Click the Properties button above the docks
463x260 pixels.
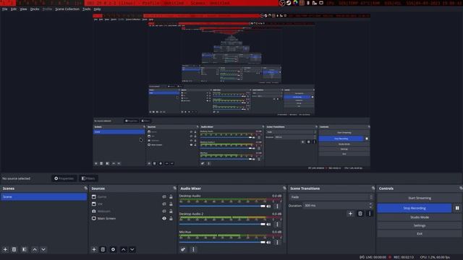click(x=64, y=178)
